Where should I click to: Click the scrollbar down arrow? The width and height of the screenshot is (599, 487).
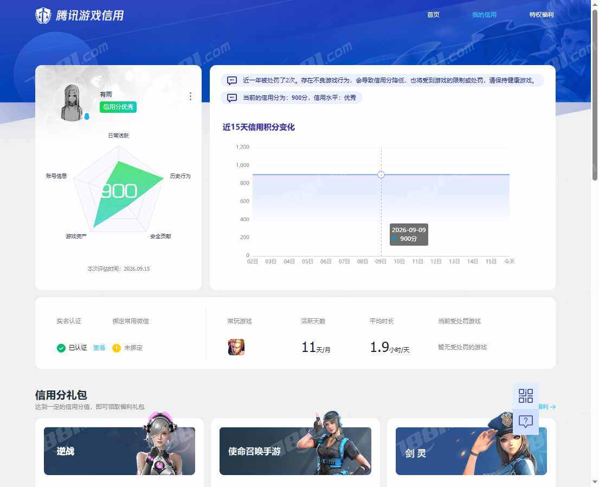(x=595, y=483)
